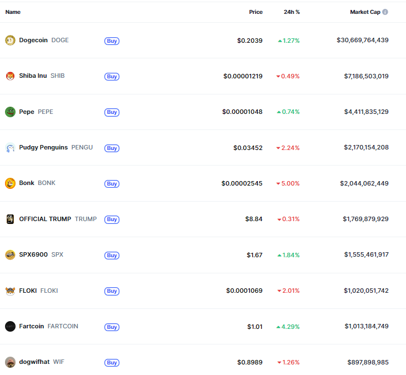Open the OFFICIAL TRUMP name link

[45, 219]
